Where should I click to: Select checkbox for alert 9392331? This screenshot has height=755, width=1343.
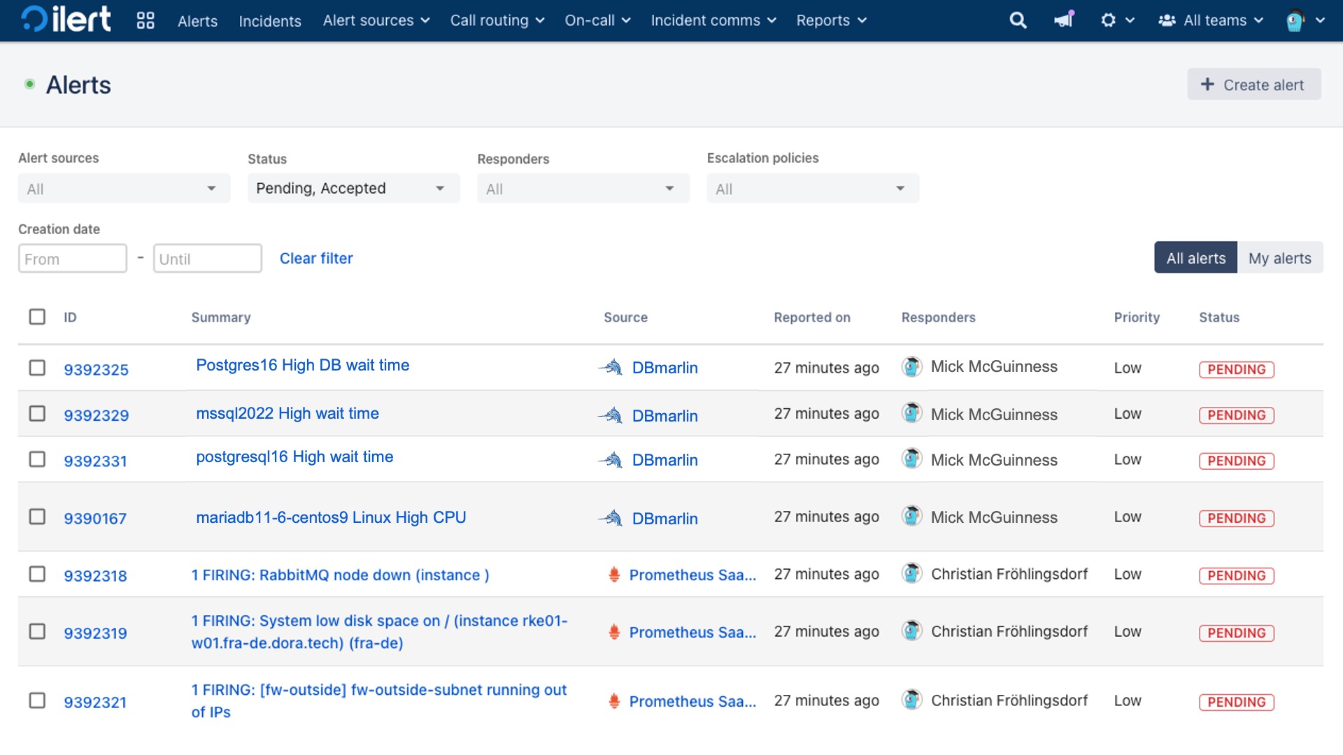point(37,459)
